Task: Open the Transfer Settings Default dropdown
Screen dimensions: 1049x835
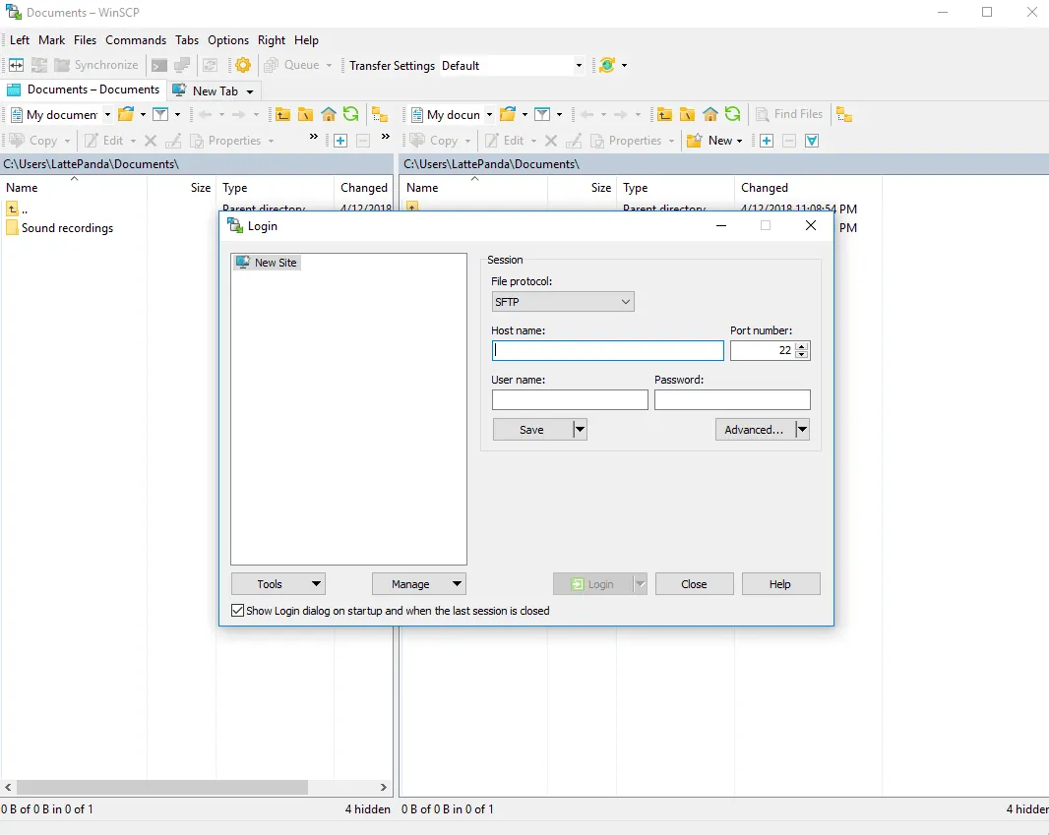Action: (578, 65)
